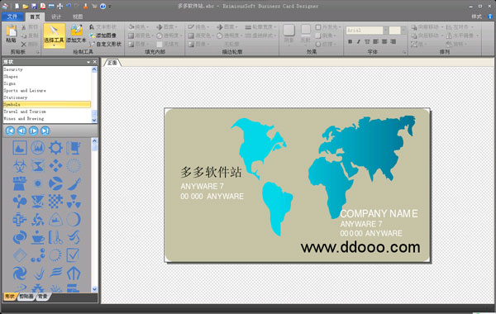This screenshot has width=496, height=314.
Task: Click the Save floppy disk icon
Action: tap(34, 6)
